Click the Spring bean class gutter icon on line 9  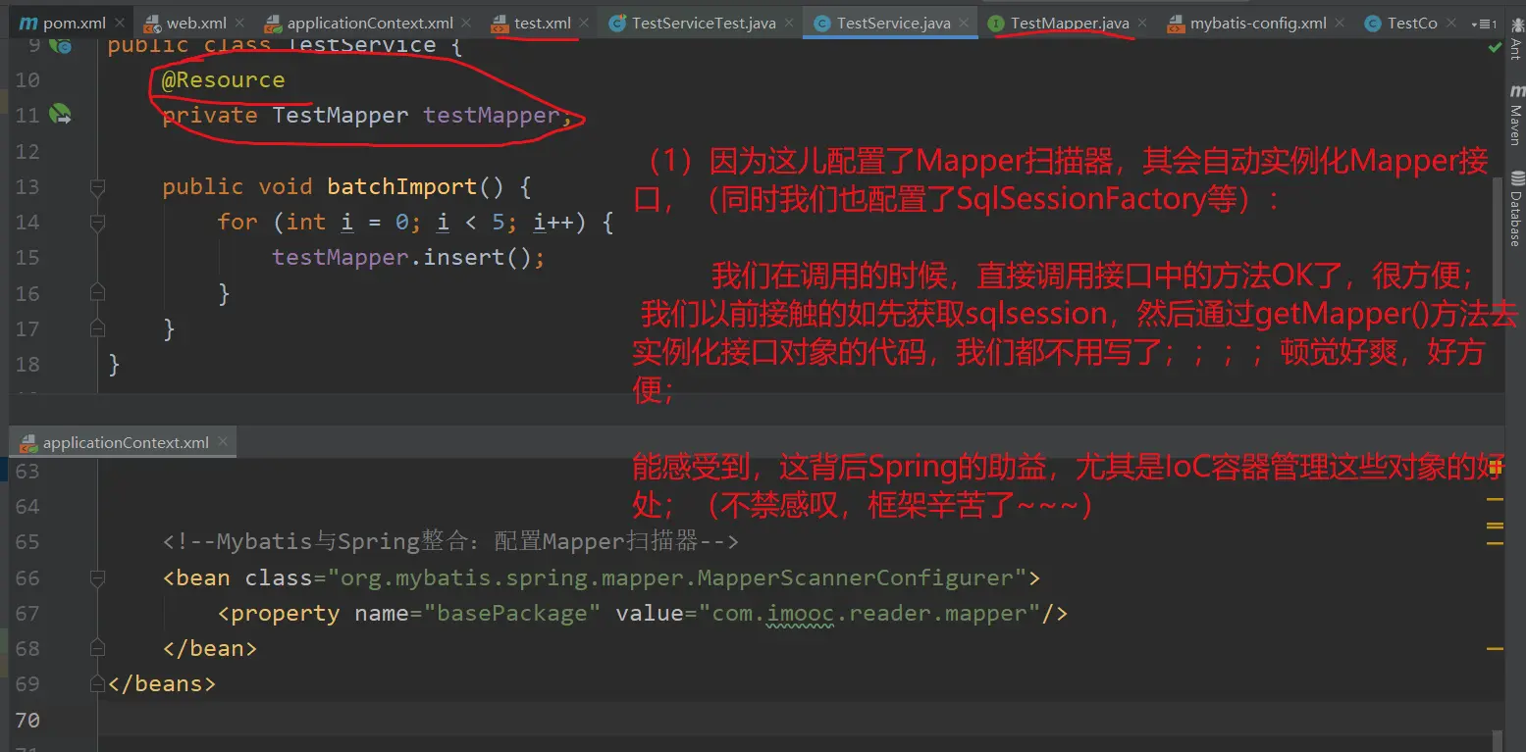coord(63,44)
